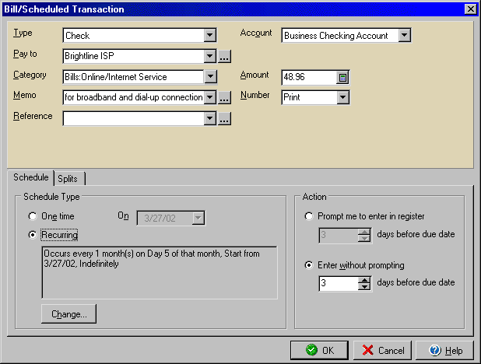Confirm with the OK button

click(x=319, y=350)
